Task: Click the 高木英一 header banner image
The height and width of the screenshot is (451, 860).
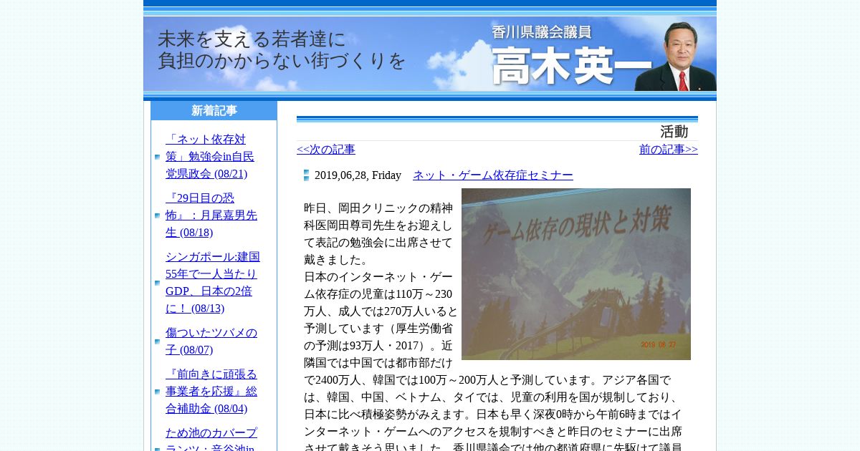Action: coord(430,54)
